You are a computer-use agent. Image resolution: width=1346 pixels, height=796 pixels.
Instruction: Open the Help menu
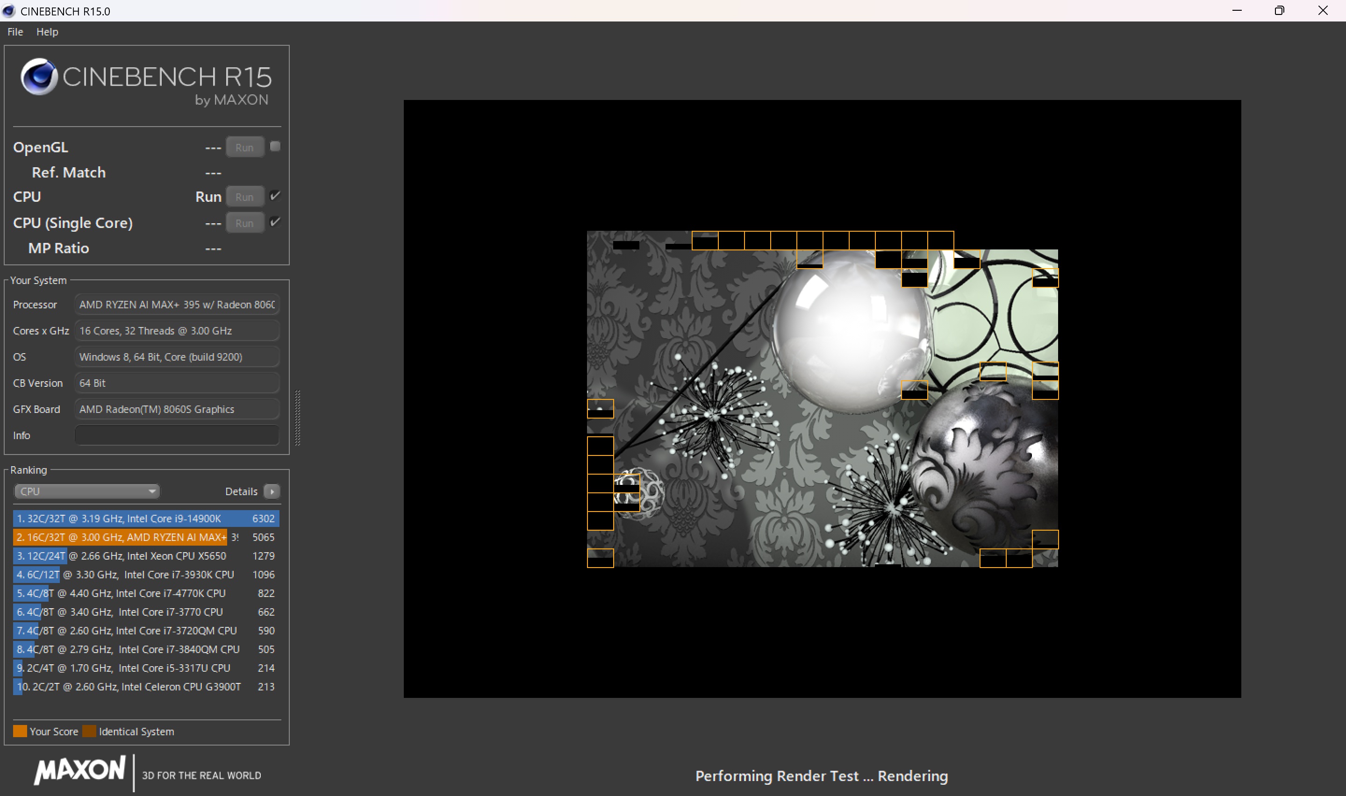[47, 32]
